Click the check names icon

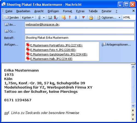[56, 17]
